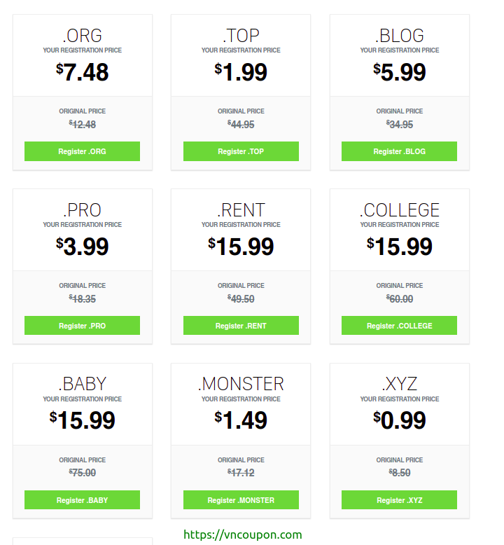Select the struck-through $44.95 original price

[241, 124]
